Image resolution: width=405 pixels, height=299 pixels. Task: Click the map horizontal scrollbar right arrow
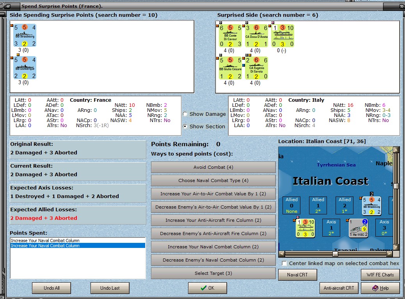click(390, 254)
